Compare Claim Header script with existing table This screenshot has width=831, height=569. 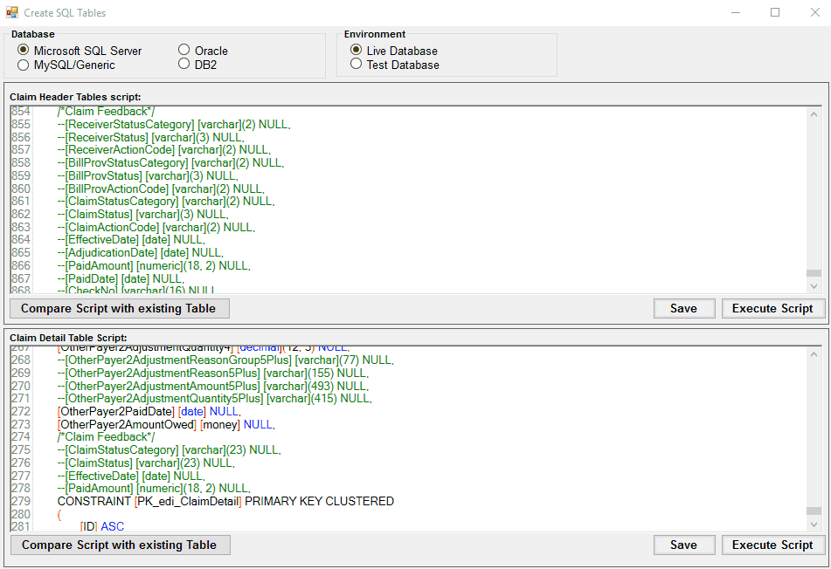120,308
